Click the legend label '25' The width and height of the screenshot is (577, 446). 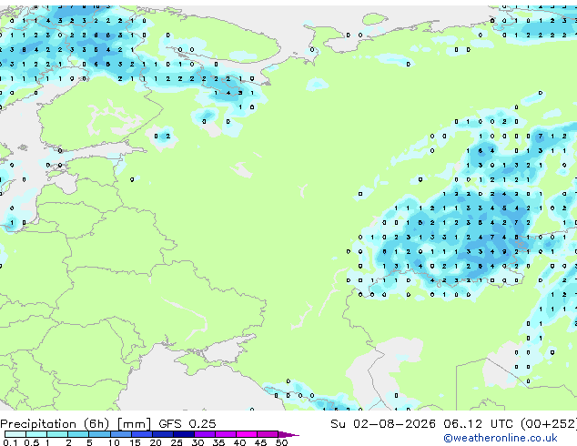pyautogui.click(x=177, y=442)
